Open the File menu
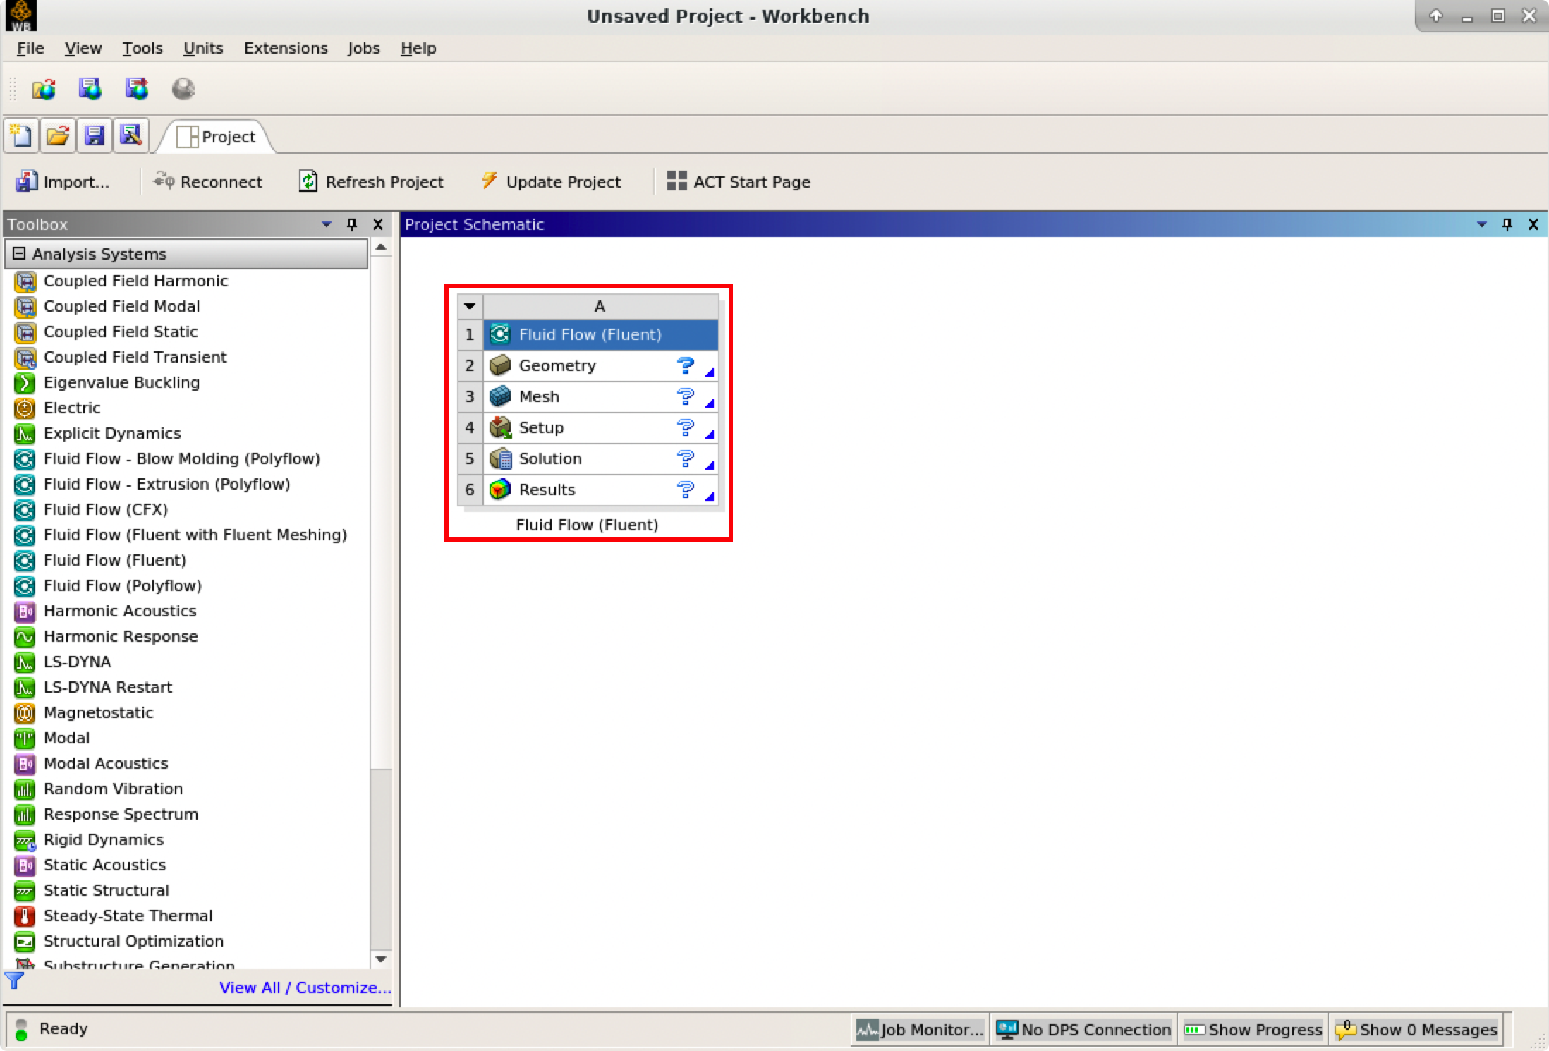The height and width of the screenshot is (1051, 1549). [x=30, y=48]
